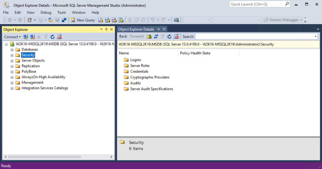Open the Window menu
This screenshot has height=169, width=322.
click(79, 13)
